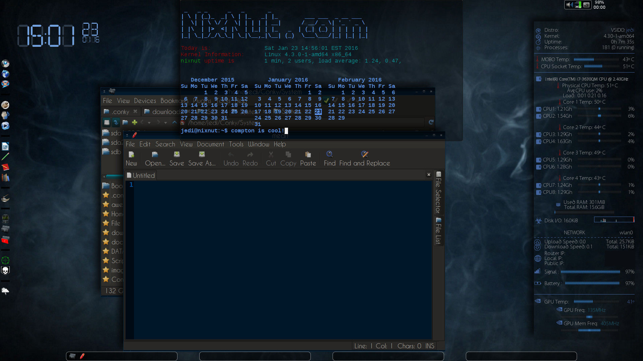Image resolution: width=643 pixels, height=361 pixels.
Task: Click the Redo toolbar icon
Action: [x=250, y=154]
